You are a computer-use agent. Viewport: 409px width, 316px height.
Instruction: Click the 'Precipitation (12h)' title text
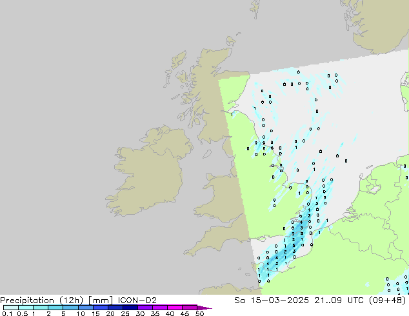coord(42,301)
